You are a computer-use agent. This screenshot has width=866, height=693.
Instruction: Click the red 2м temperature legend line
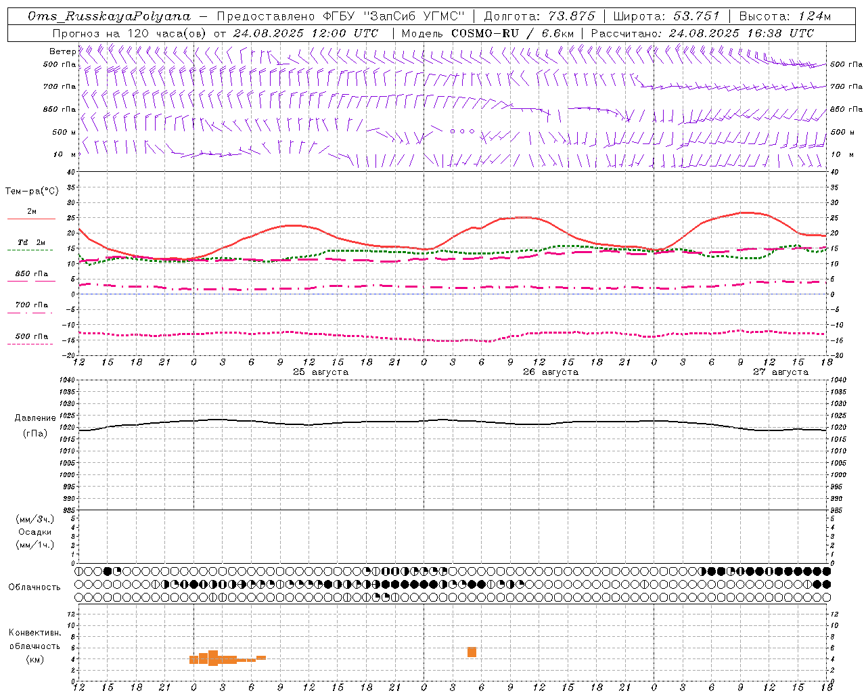[31, 219]
